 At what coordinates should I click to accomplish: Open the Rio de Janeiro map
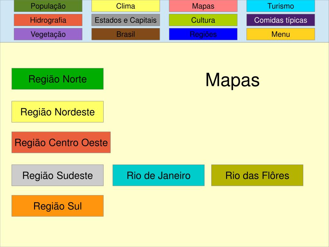pyautogui.click(x=159, y=175)
